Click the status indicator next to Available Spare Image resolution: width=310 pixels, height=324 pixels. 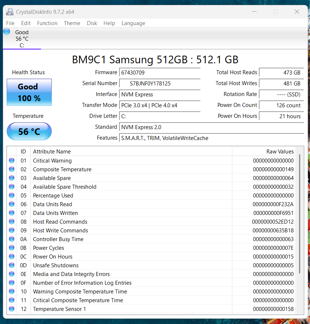(11, 178)
